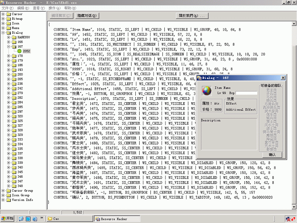Viewport: 297px width, 223px height.
Task: Select the 2052 resource gear icon
Action: click(x=19, y=51)
